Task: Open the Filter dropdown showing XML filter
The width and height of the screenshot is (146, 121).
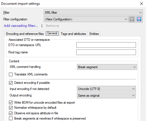Action: click(x=93, y=13)
